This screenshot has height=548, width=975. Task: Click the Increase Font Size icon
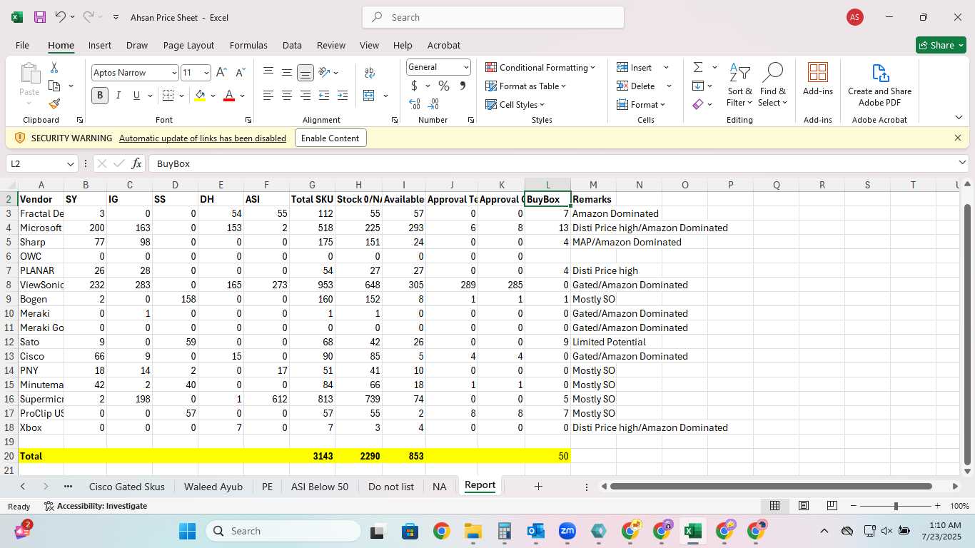[x=221, y=73]
